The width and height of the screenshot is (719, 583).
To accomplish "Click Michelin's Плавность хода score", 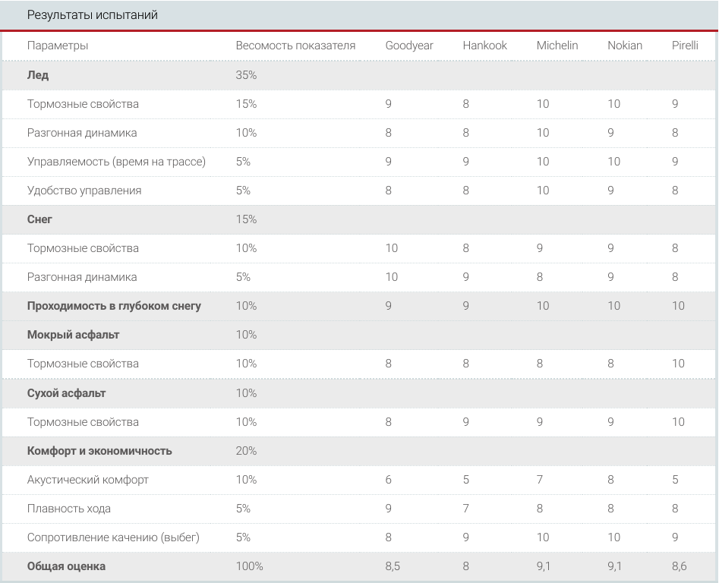I will pyautogui.click(x=540, y=509).
